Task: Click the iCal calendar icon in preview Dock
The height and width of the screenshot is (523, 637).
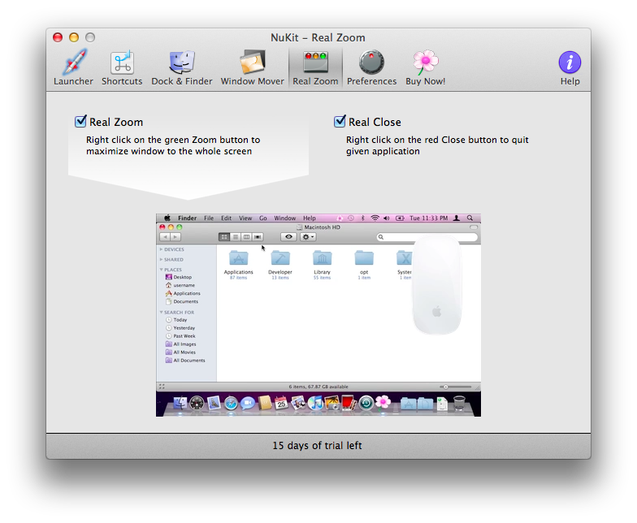Action: (281, 403)
